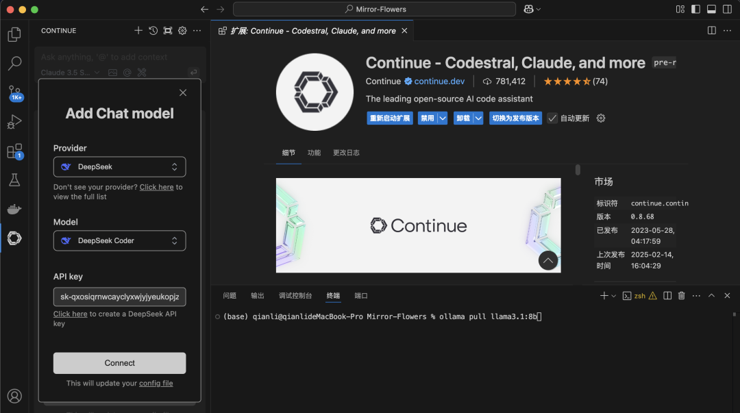
Task: Open customize layout icon in title bar
Action: (680, 9)
